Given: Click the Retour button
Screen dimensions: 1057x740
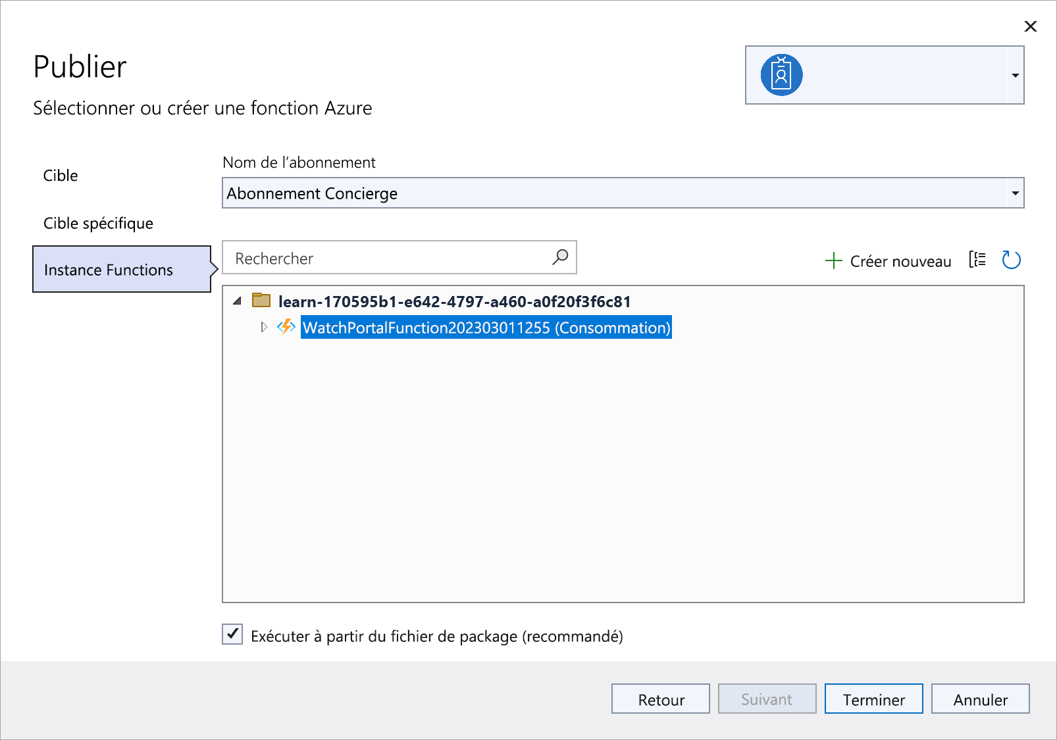Looking at the screenshot, I should coord(661,699).
